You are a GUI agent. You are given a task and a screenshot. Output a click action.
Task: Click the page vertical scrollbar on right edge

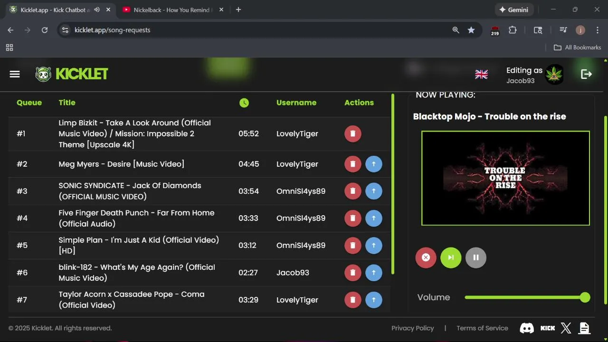[606, 209]
